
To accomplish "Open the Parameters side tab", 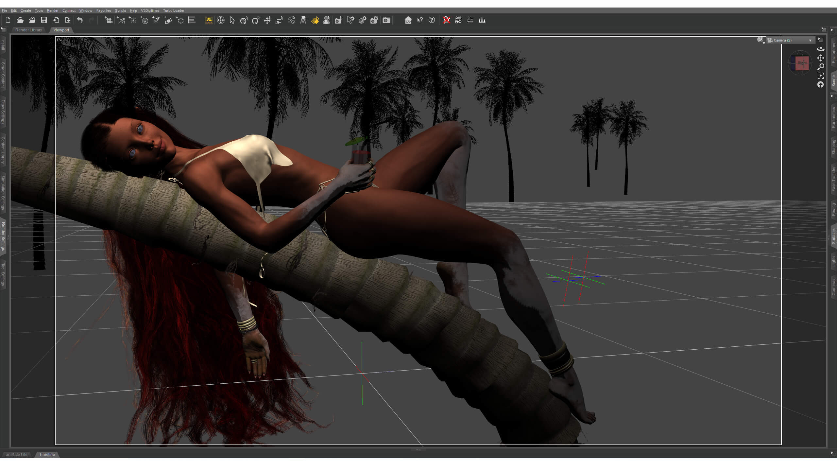I will click(834, 117).
